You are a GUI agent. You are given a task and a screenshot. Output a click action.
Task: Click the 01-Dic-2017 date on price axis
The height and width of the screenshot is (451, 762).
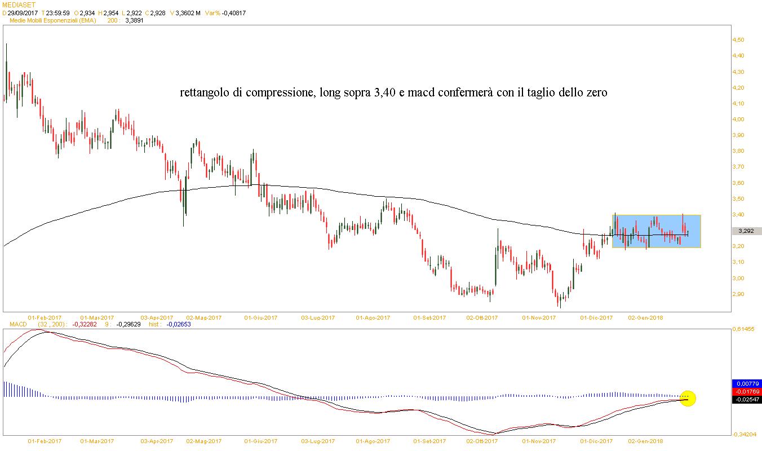point(596,318)
